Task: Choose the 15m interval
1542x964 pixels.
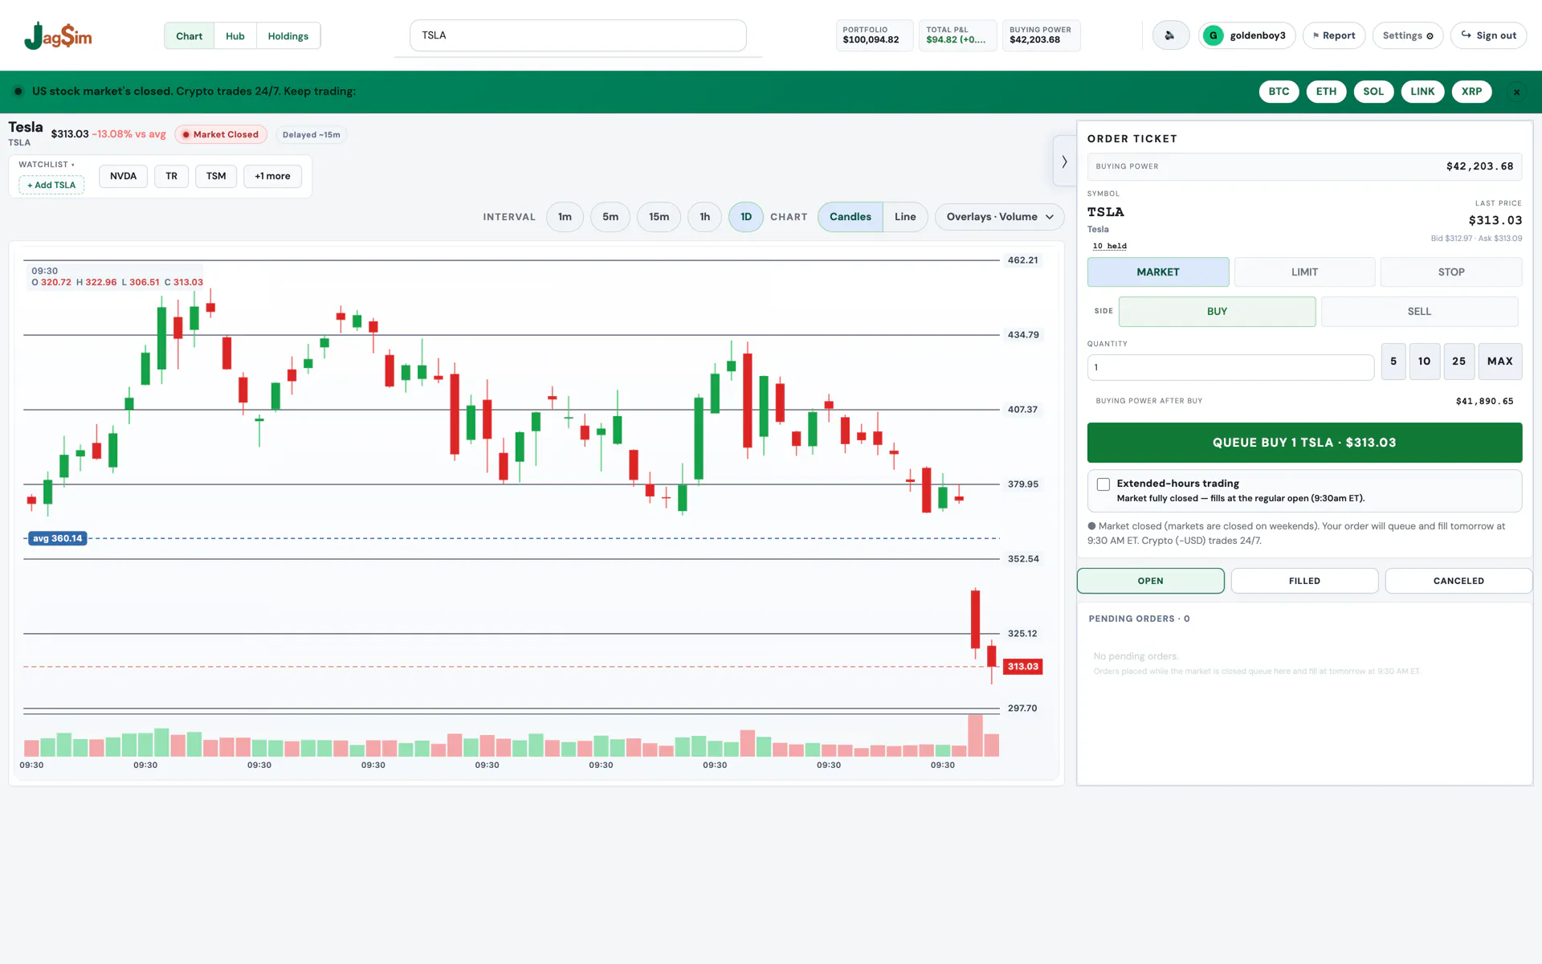Action: point(659,217)
